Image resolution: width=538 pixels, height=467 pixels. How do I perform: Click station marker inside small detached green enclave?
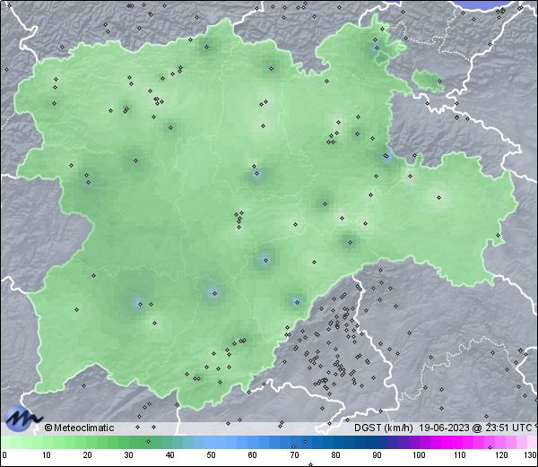439,82
